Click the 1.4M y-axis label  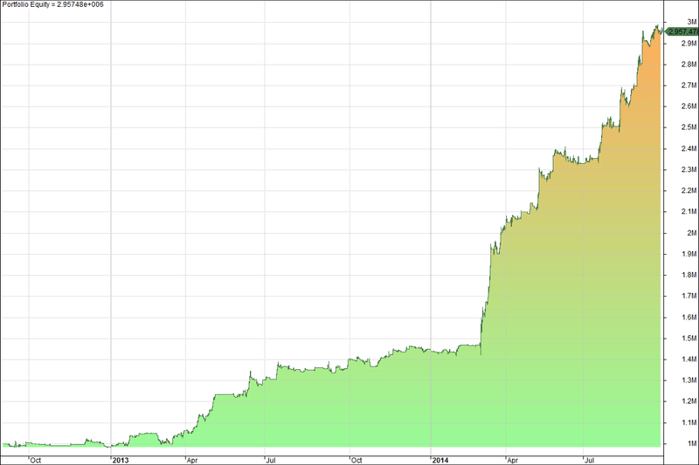tap(689, 359)
